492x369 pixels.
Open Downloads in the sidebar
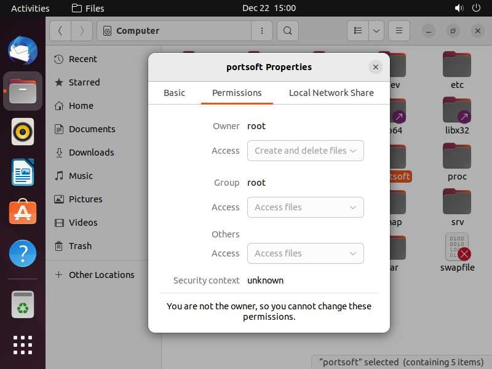pos(91,153)
